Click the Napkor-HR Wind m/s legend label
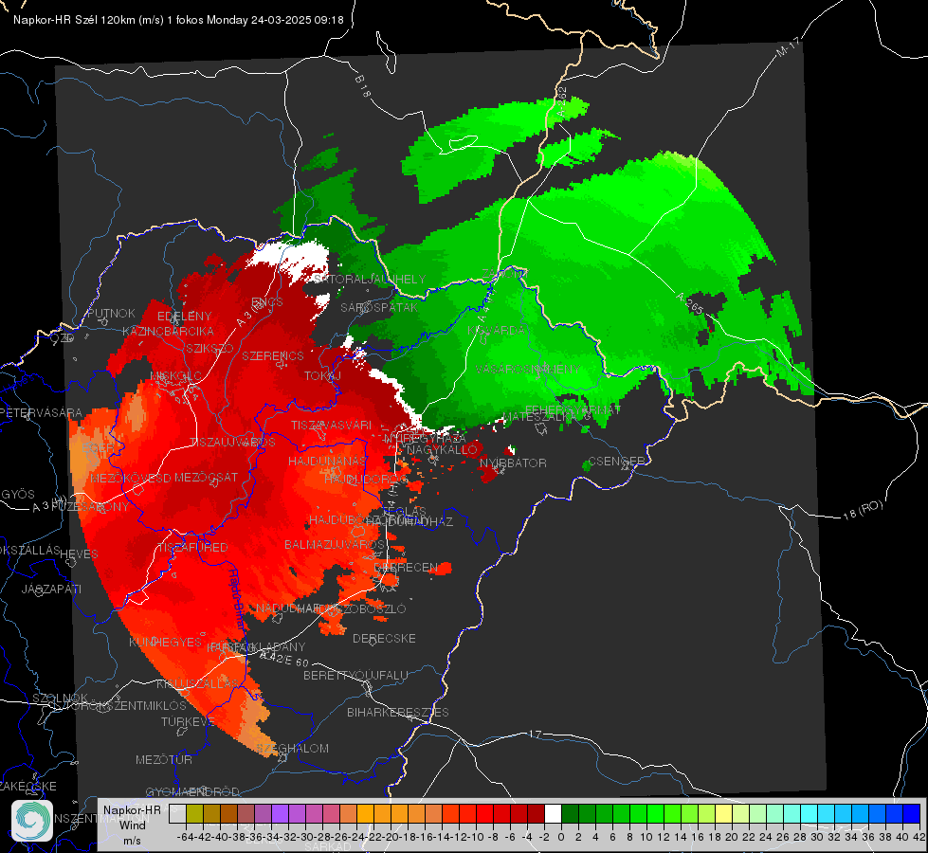Image resolution: width=928 pixels, height=853 pixels. 132,825
